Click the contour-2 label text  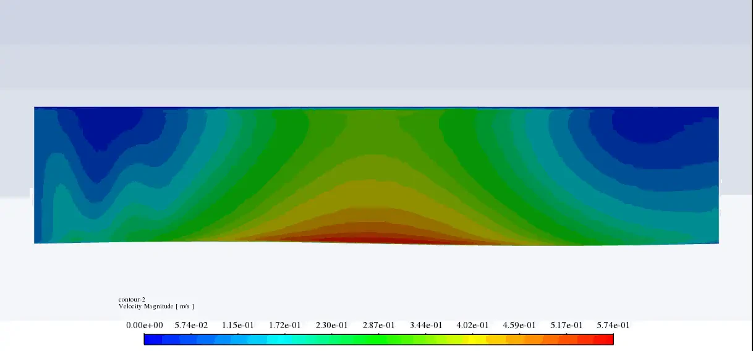[132, 300]
